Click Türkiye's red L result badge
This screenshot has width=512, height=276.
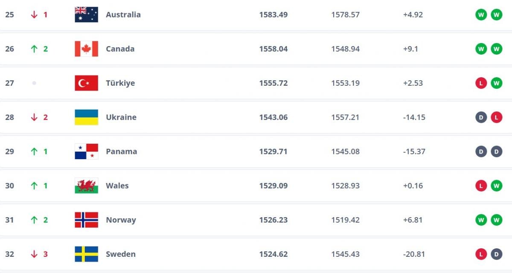click(x=481, y=83)
